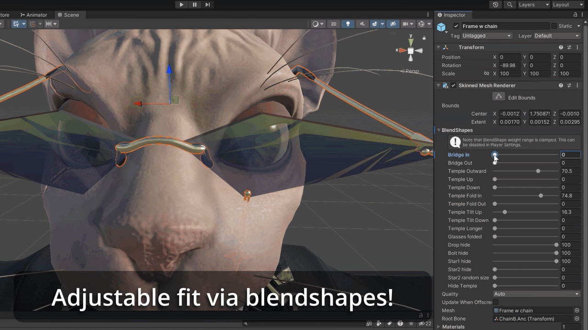The height and width of the screenshot is (330, 588).
Task: Click the Temple Outward slider handle
Action: 538,171
